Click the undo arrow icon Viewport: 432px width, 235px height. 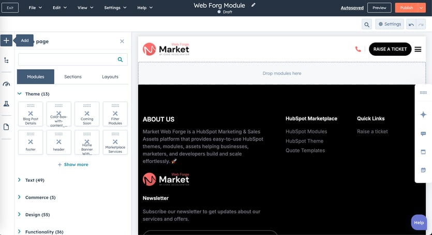pos(411,24)
